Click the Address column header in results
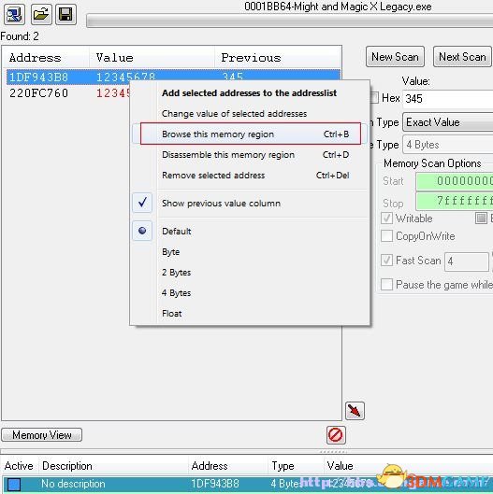 coord(46,58)
